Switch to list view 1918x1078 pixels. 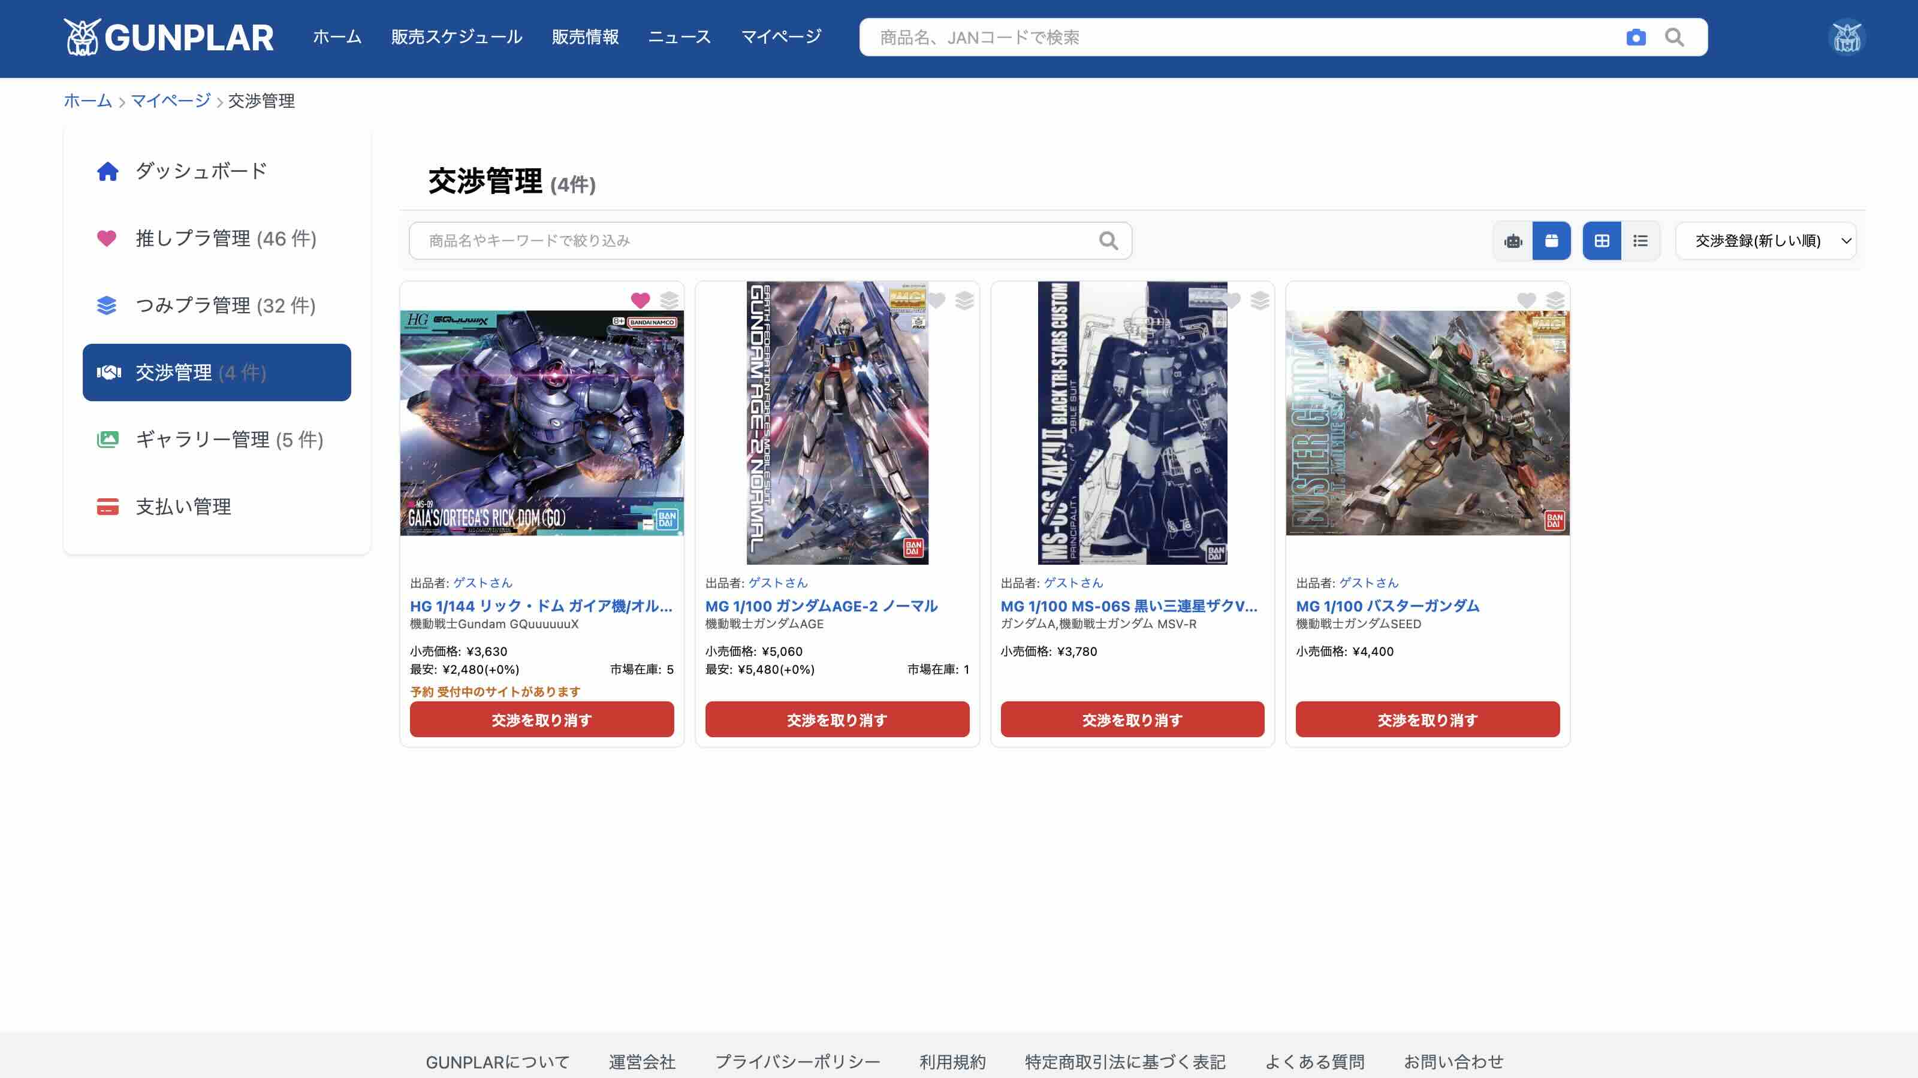pyautogui.click(x=1640, y=241)
